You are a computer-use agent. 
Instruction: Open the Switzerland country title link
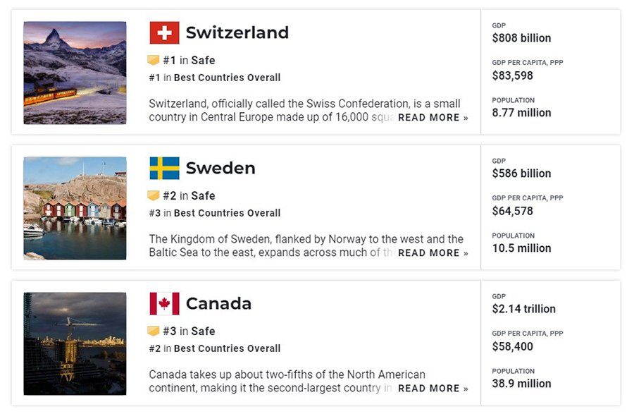click(237, 32)
